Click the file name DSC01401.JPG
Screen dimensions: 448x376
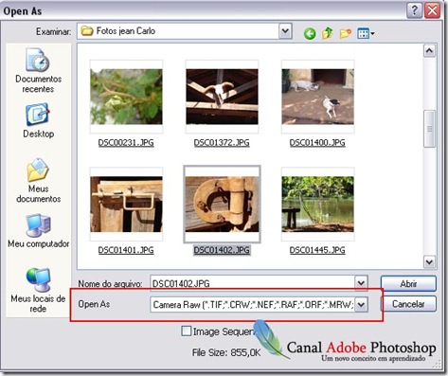(126, 250)
